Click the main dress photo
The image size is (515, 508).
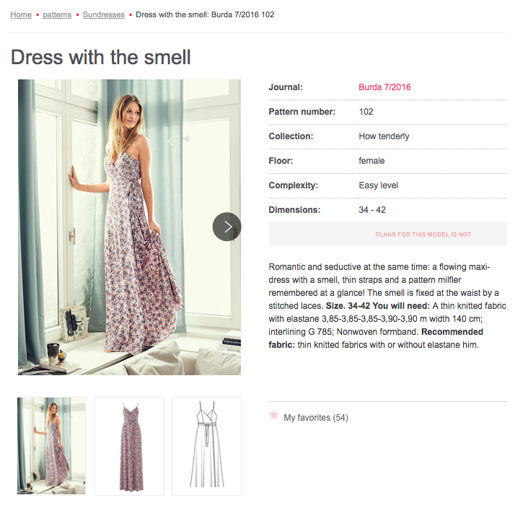tap(115, 227)
